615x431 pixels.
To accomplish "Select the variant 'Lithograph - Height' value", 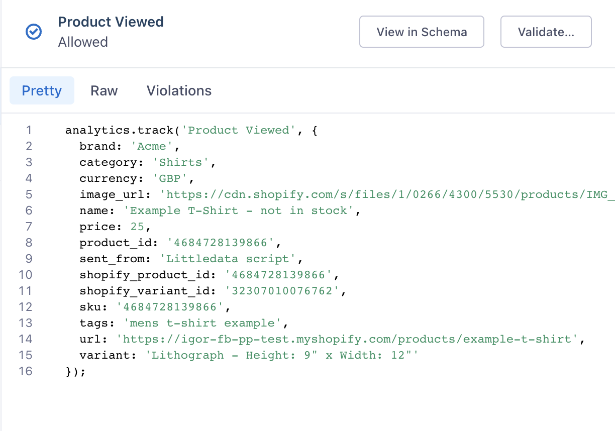I will (x=281, y=355).
